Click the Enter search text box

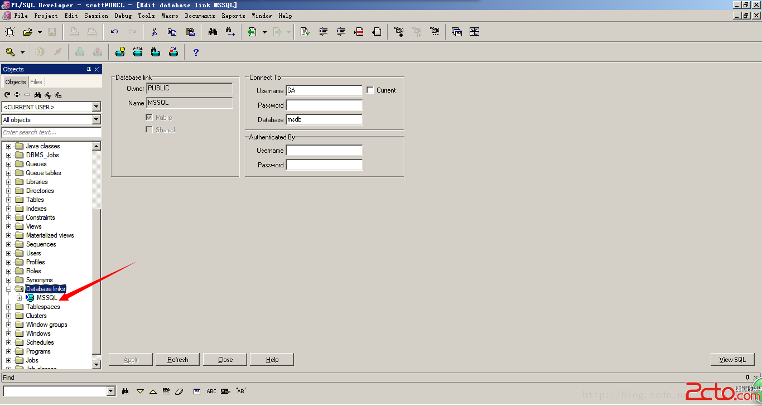[52, 132]
